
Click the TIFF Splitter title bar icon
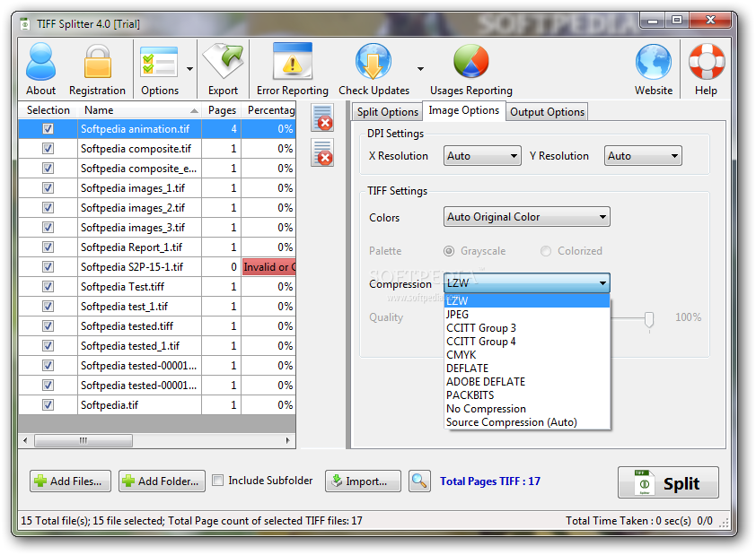(x=25, y=23)
